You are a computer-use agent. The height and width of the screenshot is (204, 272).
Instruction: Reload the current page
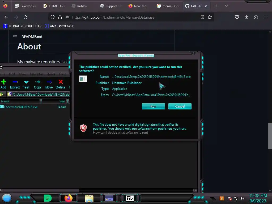pos(25,17)
